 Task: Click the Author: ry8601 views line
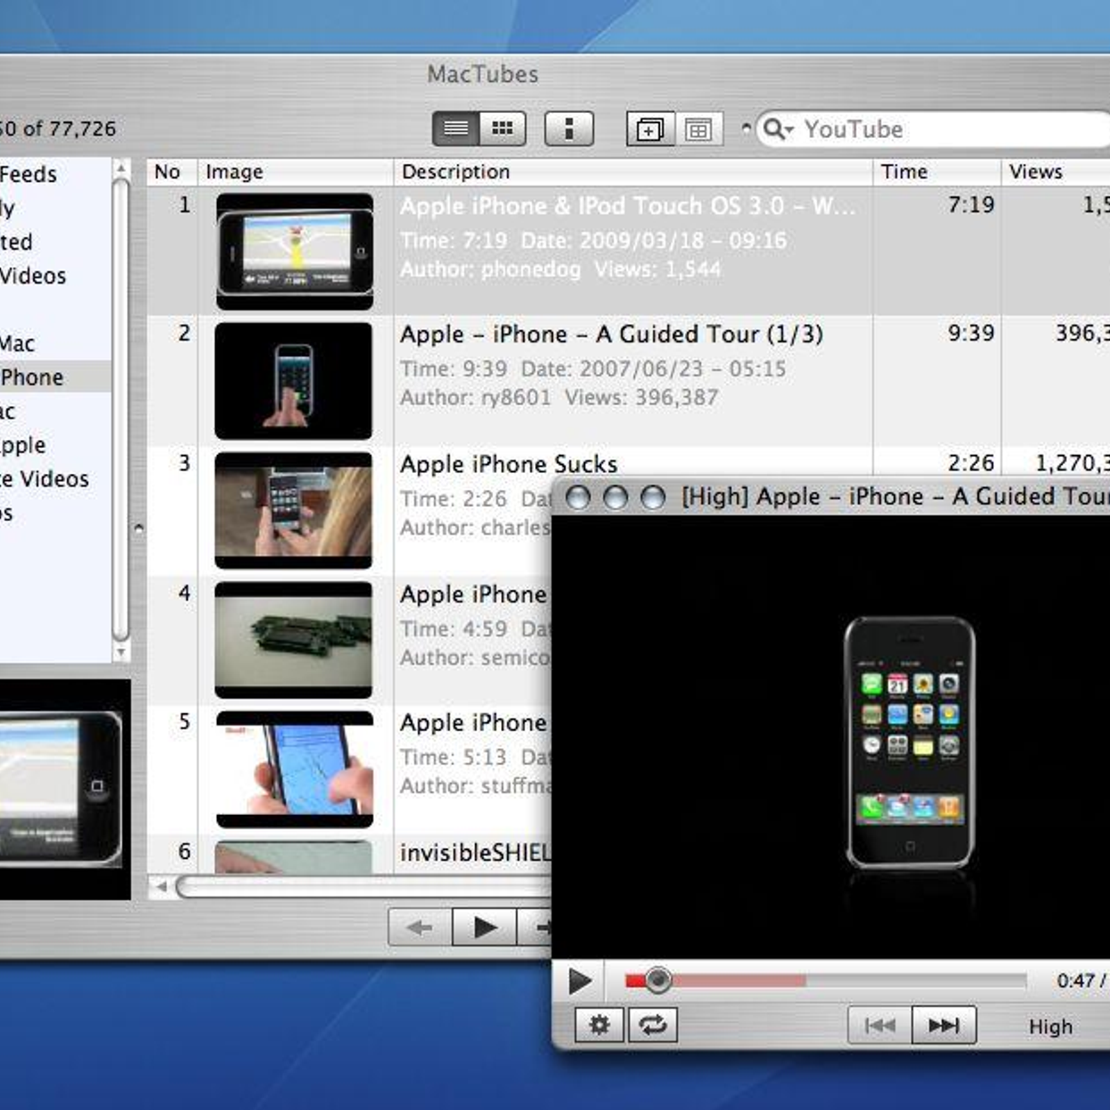click(559, 398)
